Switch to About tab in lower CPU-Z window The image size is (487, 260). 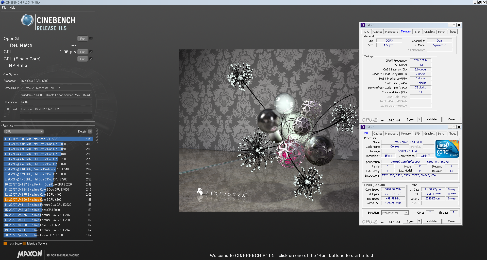coord(452,134)
